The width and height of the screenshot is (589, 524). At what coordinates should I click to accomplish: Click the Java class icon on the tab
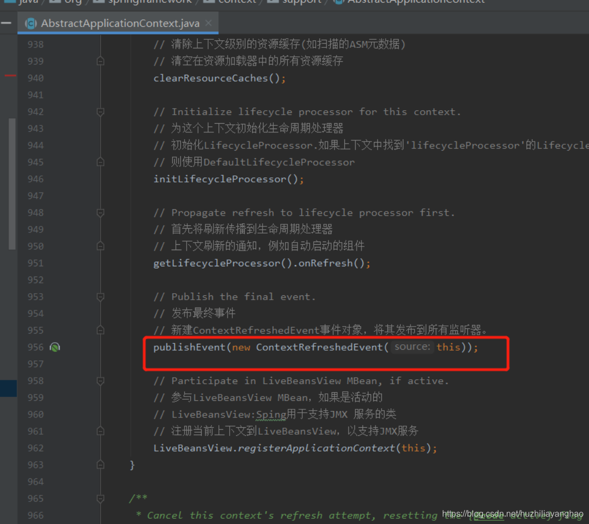click(31, 23)
